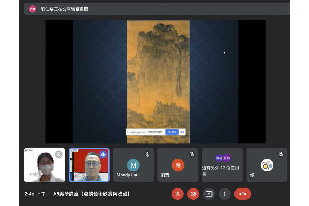Select the A8時時 participant video tile

click(x=45, y=165)
